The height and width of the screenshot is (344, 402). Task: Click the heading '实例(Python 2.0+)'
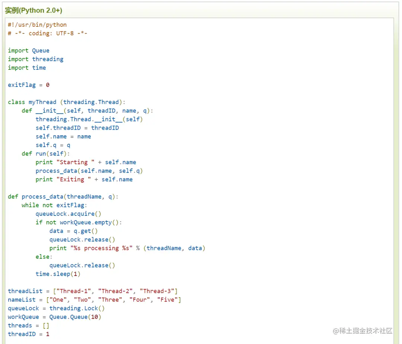tap(33, 10)
